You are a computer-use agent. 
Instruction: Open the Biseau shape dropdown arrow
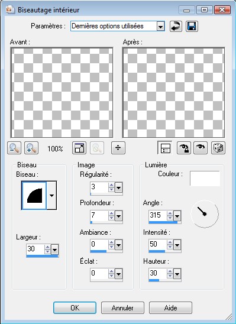coord(51,196)
